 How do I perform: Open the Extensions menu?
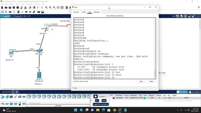pos(30,4)
